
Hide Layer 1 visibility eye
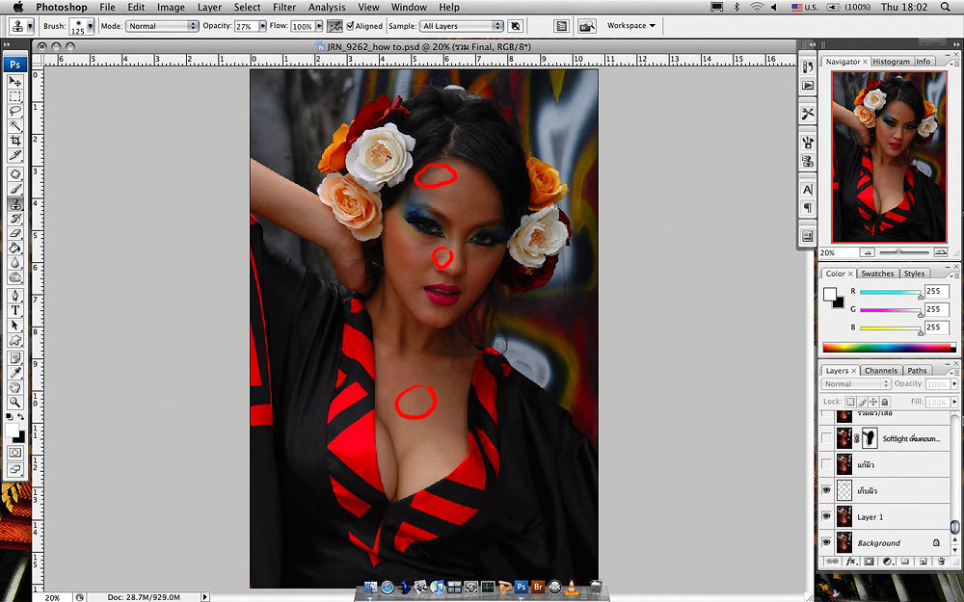coord(826,516)
